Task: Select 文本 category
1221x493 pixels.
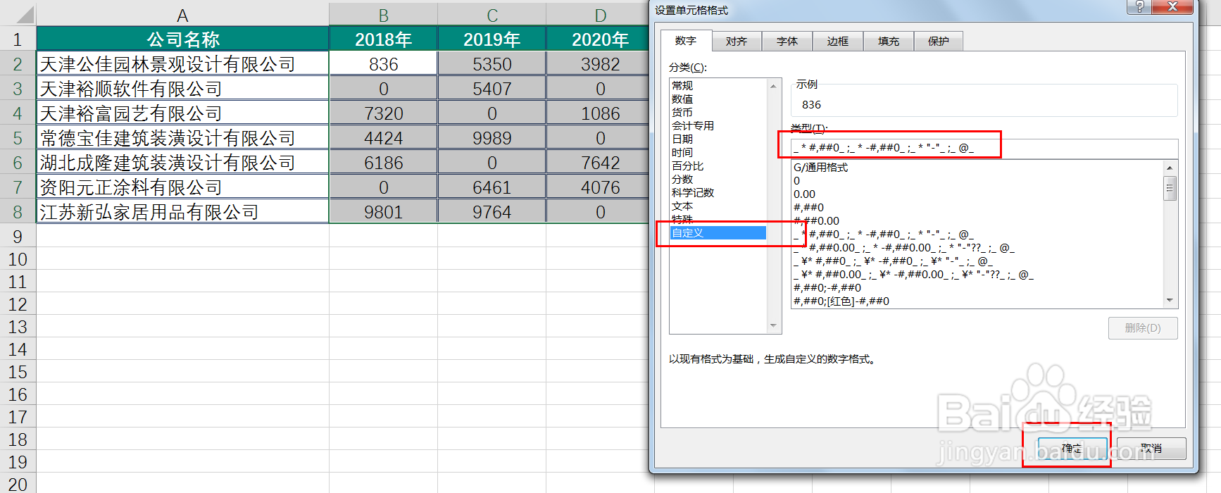Action: (718, 206)
